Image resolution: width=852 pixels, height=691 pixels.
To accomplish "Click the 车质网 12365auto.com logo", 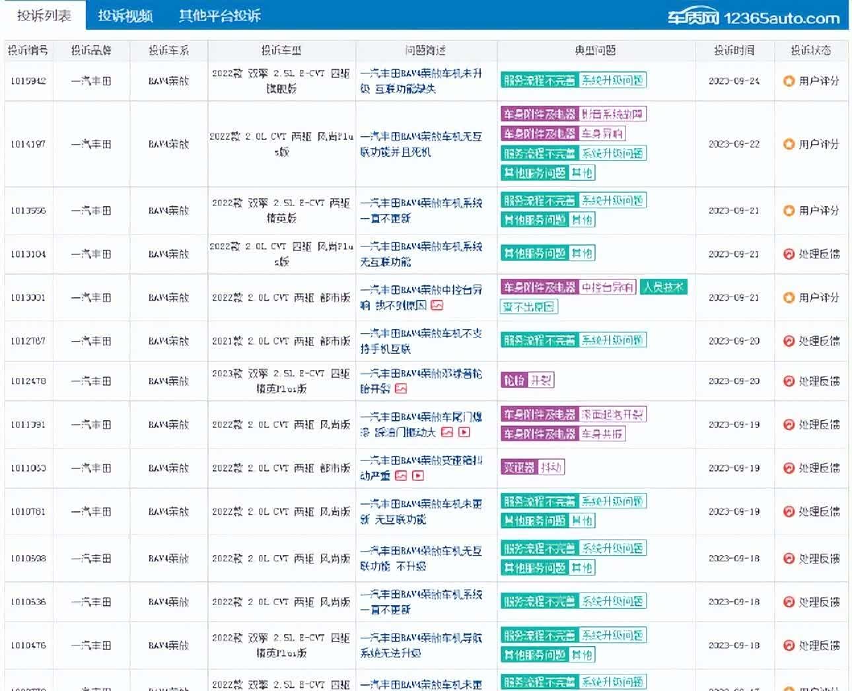I will point(753,18).
